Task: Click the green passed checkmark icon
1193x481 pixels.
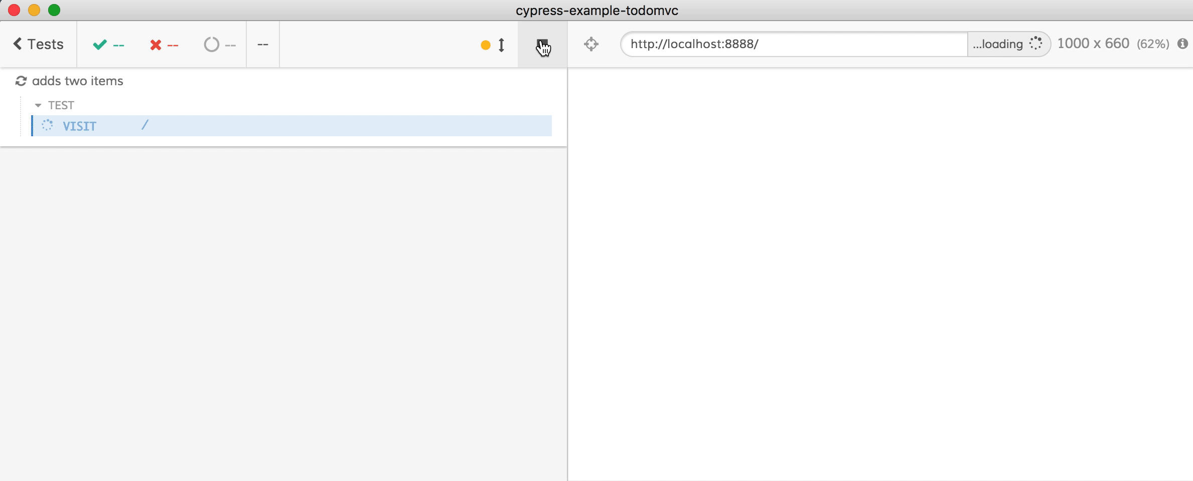Action: (99, 45)
